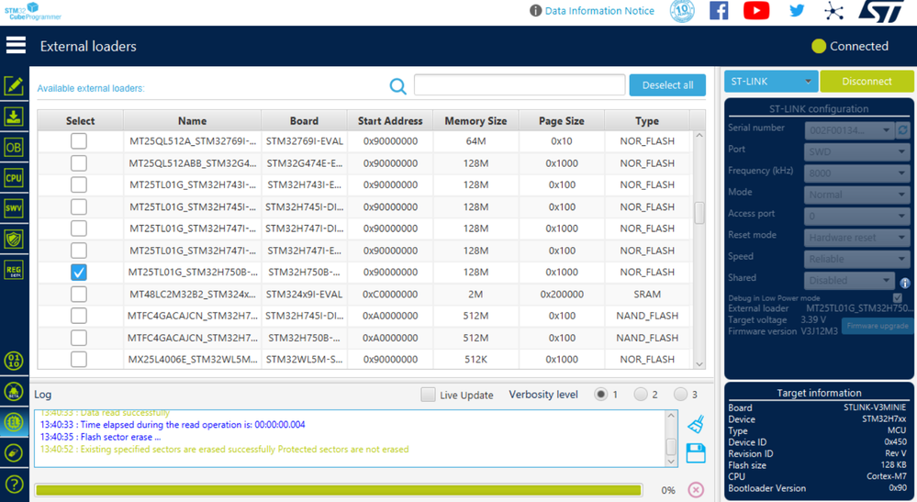Cancel the operation with the X icon
The height and width of the screenshot is (502, 917).
tap(696, 490)
